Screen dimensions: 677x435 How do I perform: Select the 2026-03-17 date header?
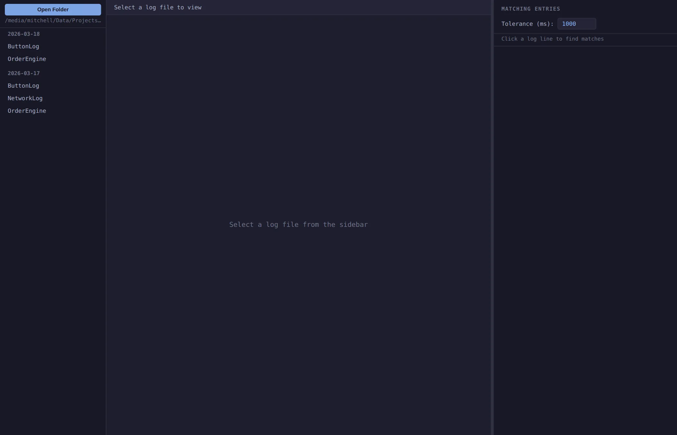pos(24,73)
